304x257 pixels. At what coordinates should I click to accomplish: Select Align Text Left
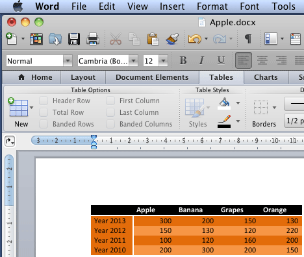click(x=244, y=60)
